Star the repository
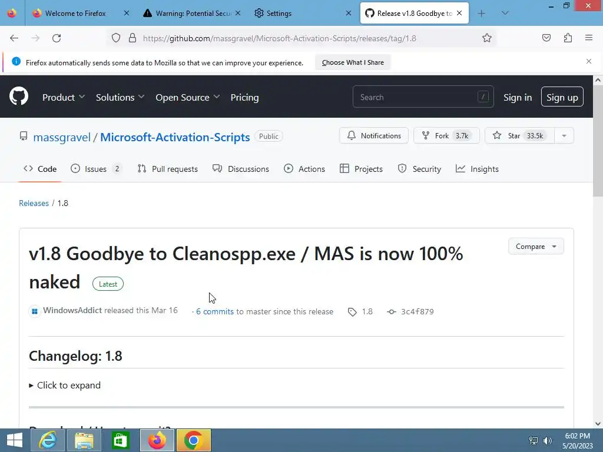 click(519, 136)
